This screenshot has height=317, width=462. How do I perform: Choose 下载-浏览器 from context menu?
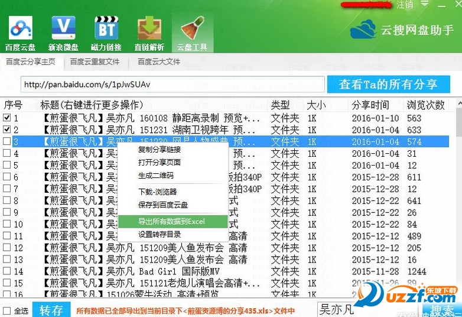click(173, 192)
